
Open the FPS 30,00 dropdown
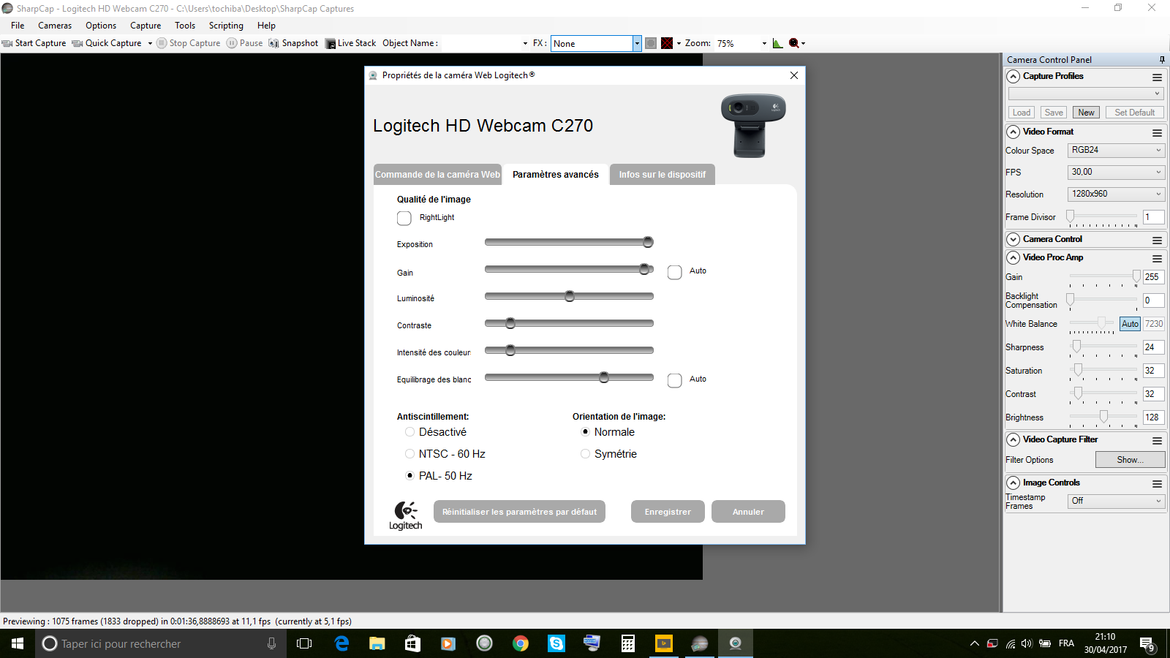tap(1116, 173)
